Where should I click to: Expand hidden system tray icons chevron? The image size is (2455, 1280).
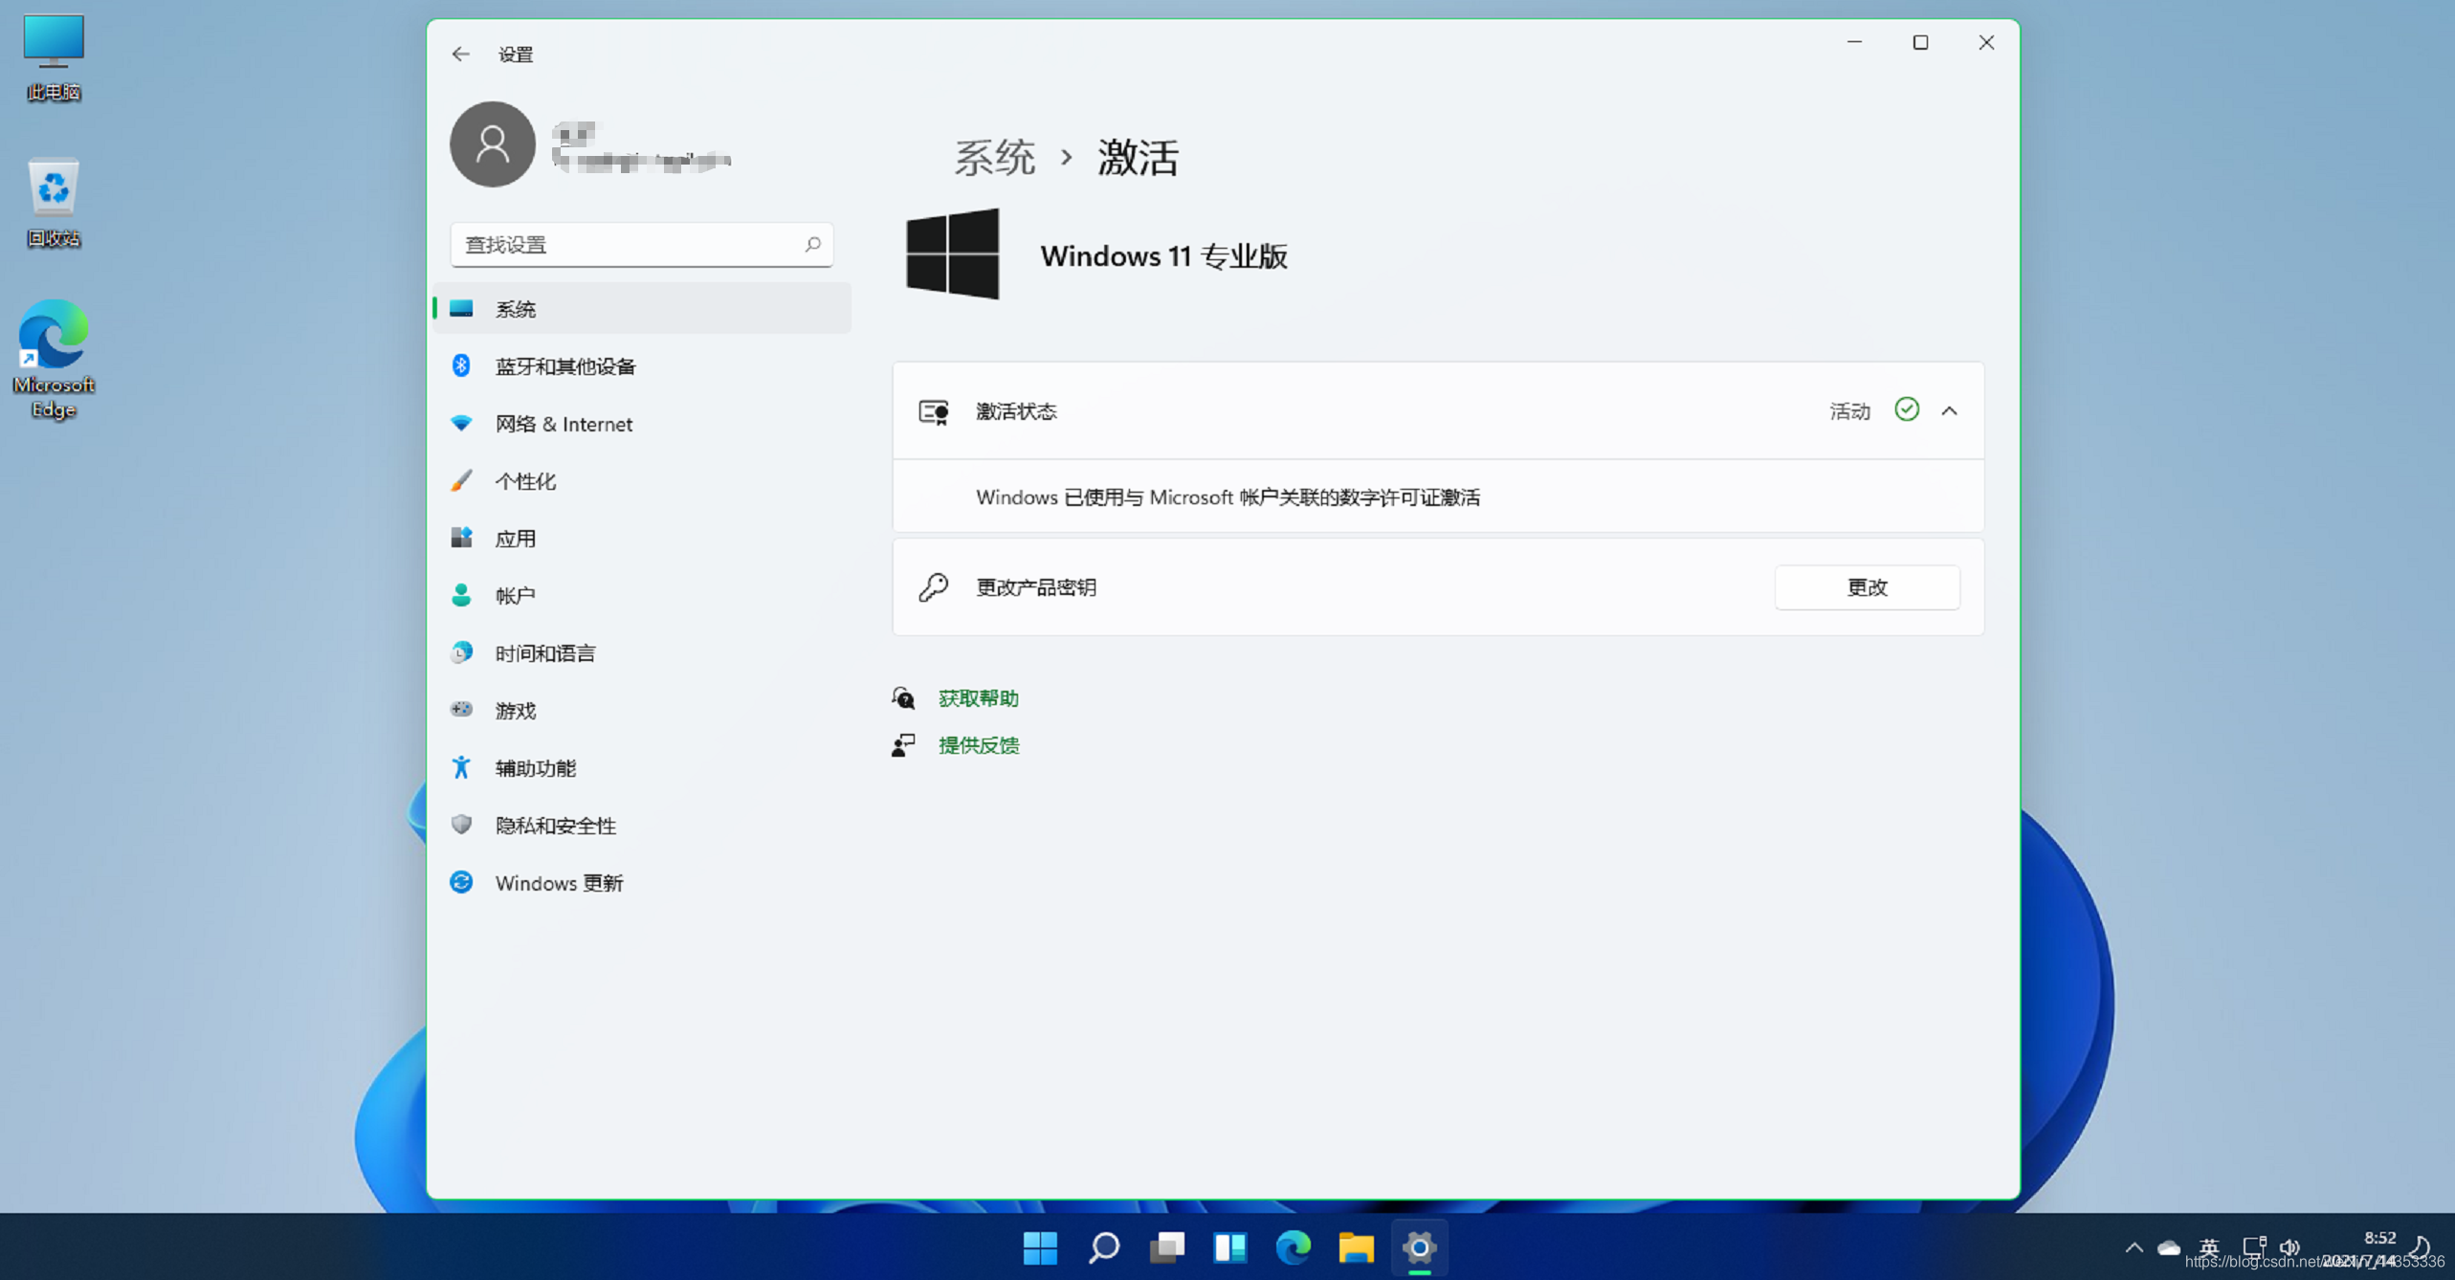click(x=2134, y=1247)
